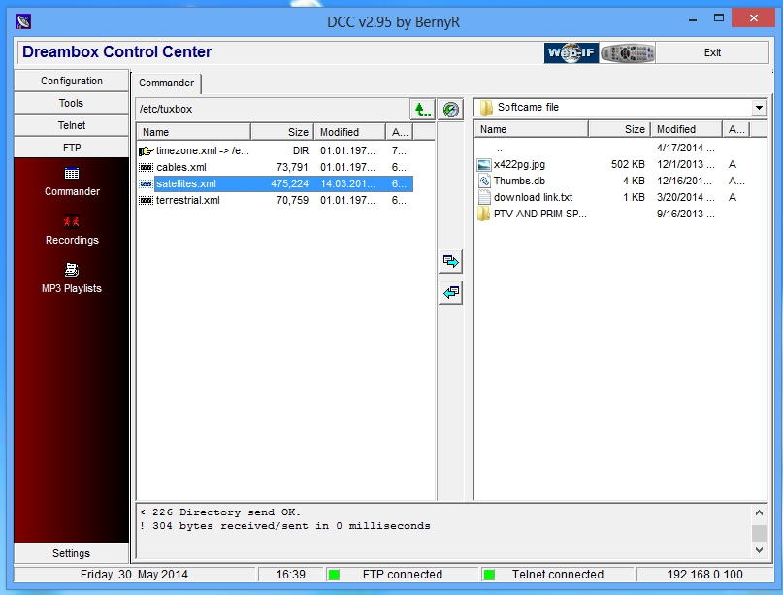Go up one directory with green arrow
Screen dimensions: 783x595
pyautogui.click(x=422, y=109)
